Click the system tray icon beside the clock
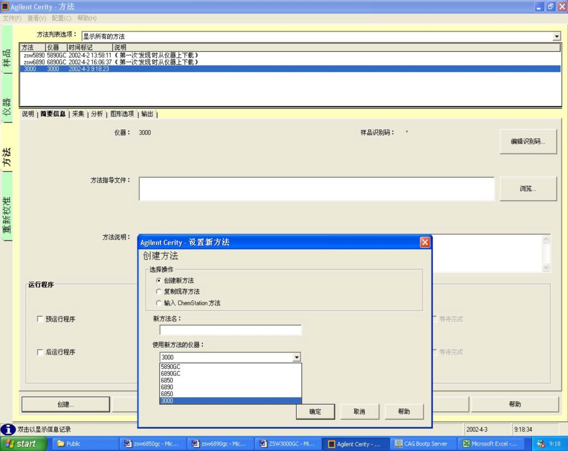The image size is (568, 451). point(540,444)
